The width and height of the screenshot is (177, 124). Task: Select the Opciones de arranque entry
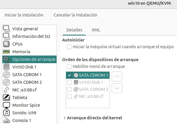click(x=29, y=59)
